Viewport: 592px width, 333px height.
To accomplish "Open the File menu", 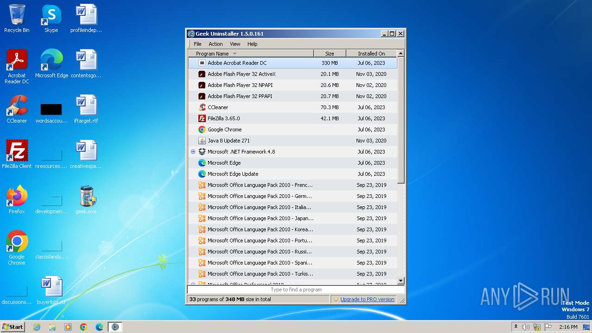I will pyautogui.click(x=197, y=44).
